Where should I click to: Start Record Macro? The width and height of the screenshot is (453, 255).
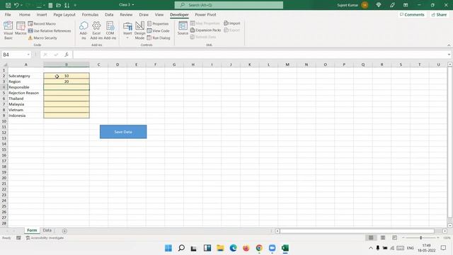point(42,23)
